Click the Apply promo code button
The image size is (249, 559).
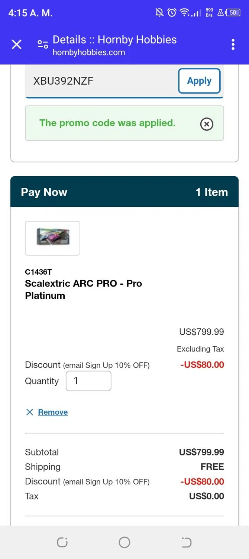coord(199,81)
